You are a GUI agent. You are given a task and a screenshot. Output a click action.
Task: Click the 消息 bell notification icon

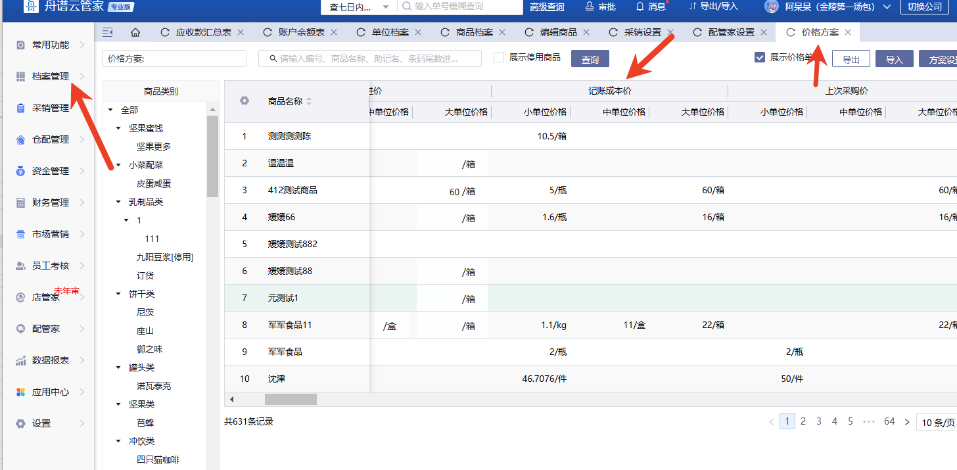(640, 7)
